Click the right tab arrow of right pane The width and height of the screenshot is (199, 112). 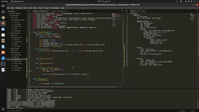pyautogui.click(x=127, y=11)
